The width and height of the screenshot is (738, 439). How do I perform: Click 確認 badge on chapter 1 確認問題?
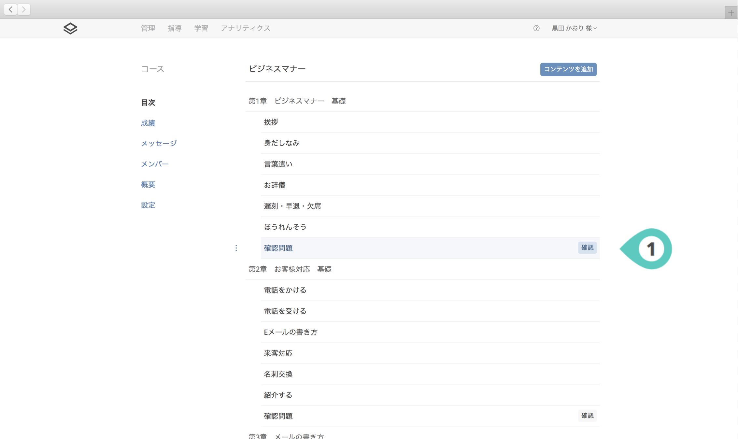click(x=587, y=248)
